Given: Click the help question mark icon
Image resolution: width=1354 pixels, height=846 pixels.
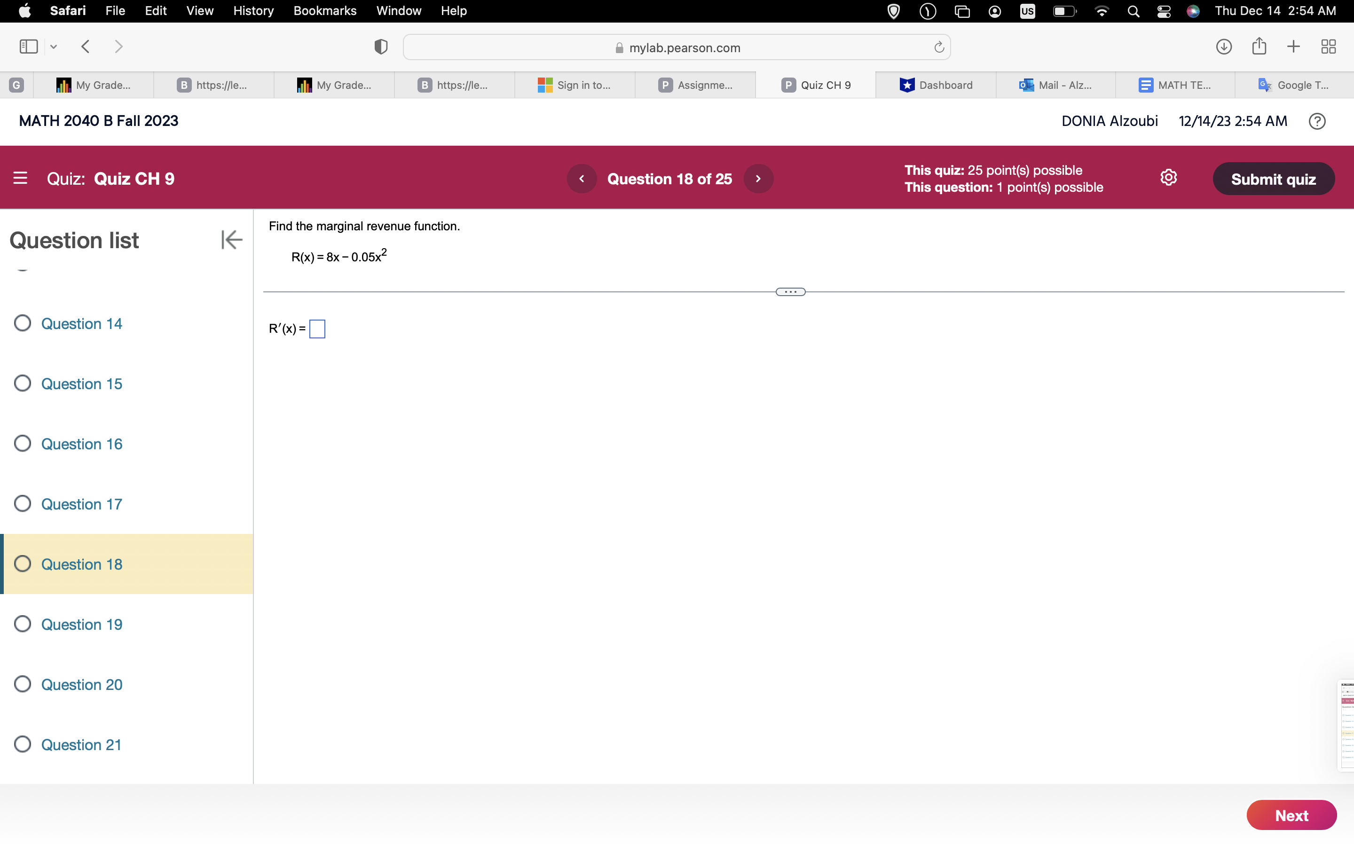Looking at the screenshot, I should point(1317,121).
